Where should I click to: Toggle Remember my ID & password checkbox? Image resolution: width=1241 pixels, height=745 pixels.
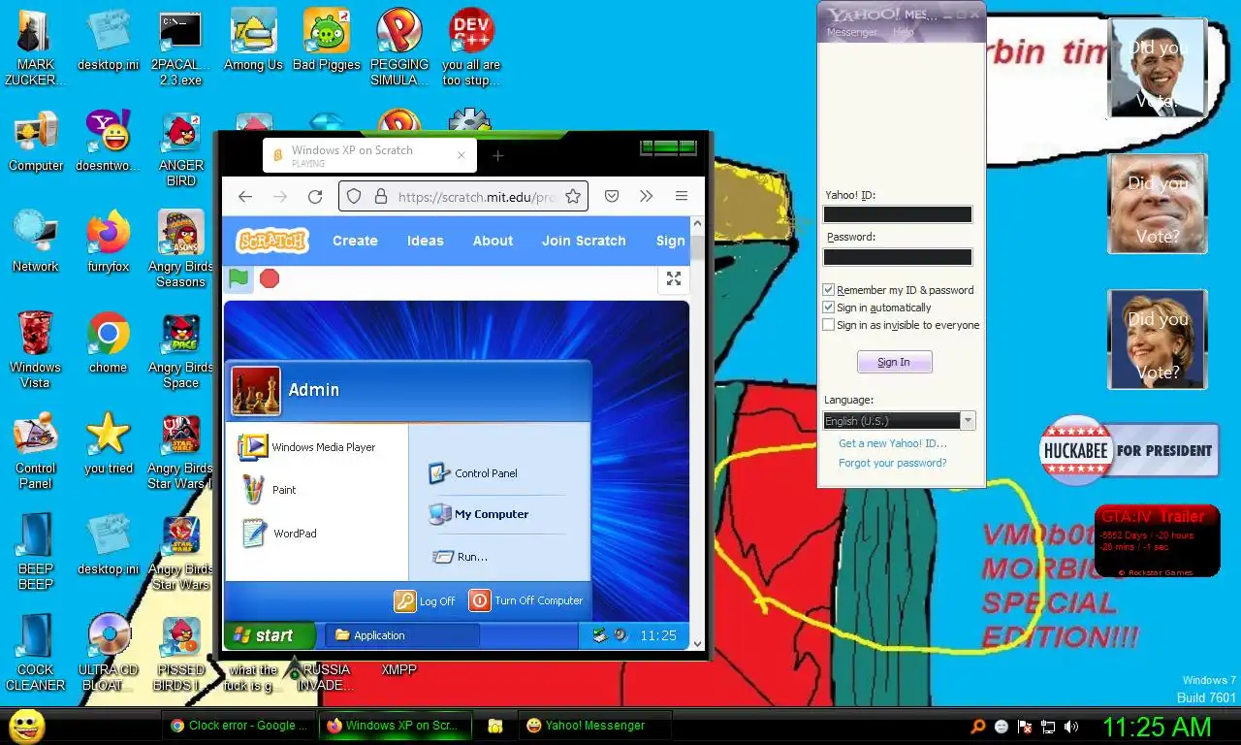pyautogui.click(x=829, y=290)
